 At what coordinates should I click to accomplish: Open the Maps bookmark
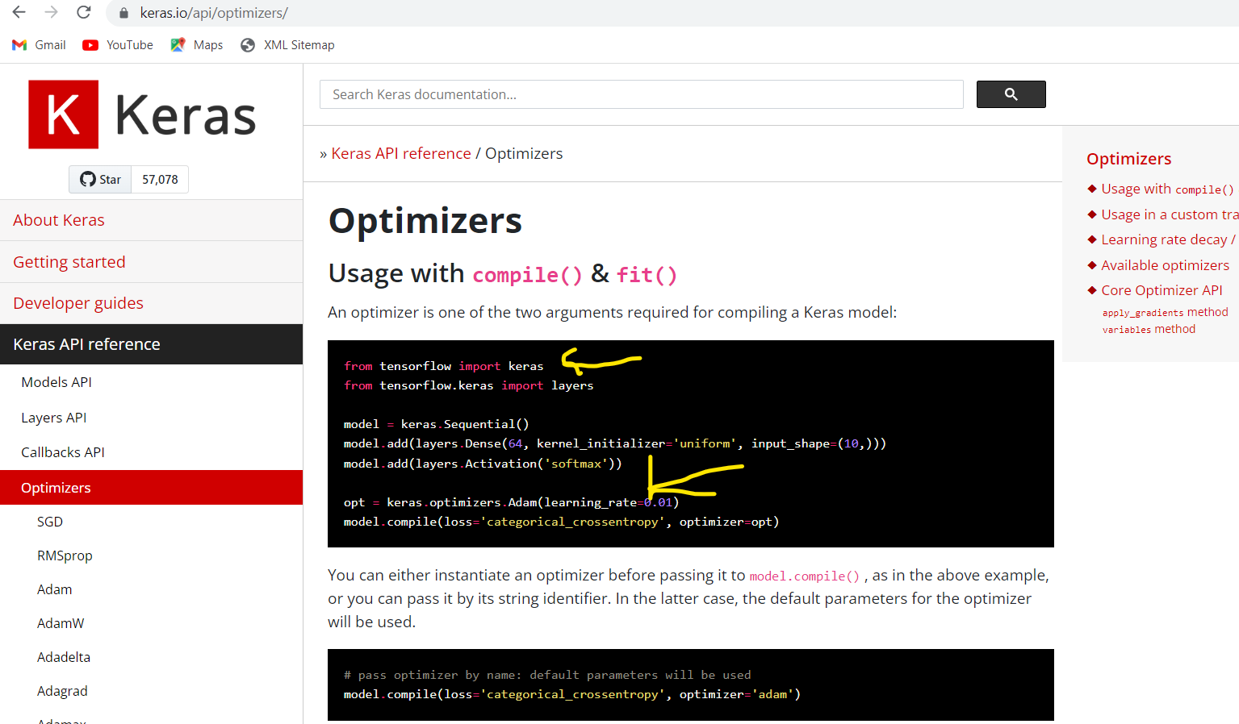pos(197,45)
